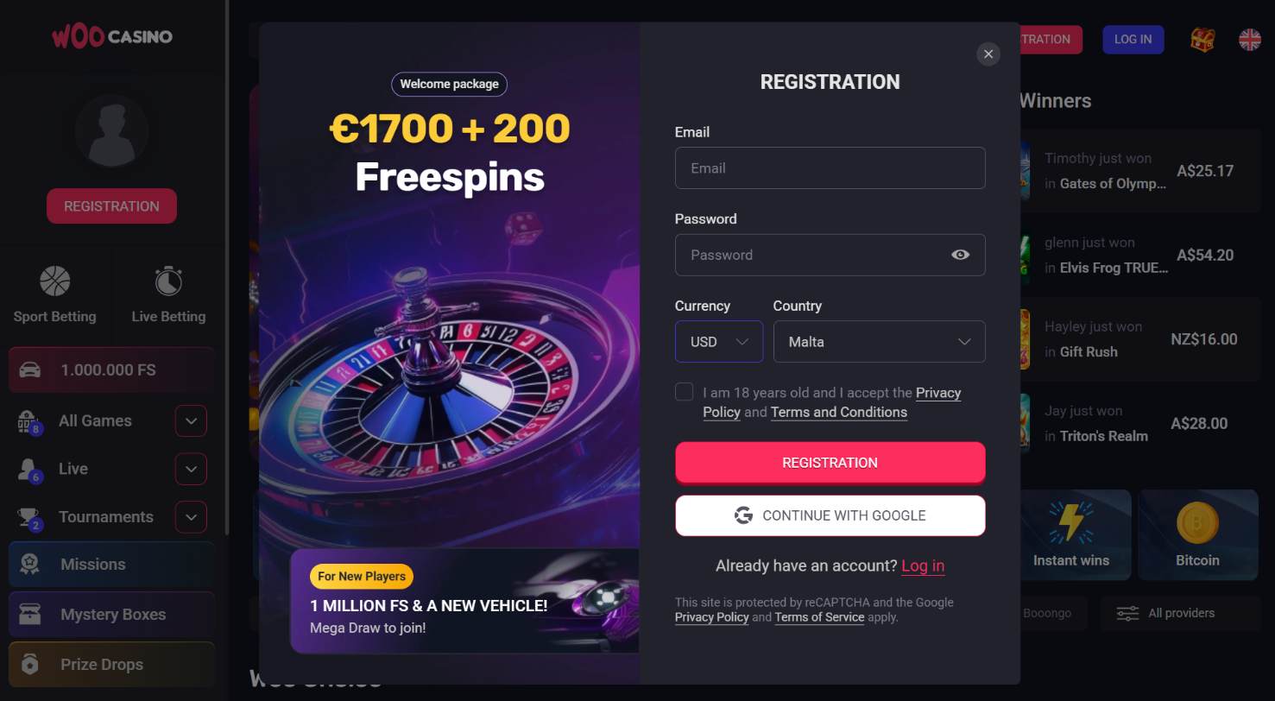Open the Instant wins lightning icon

(x=1070, y=523)
